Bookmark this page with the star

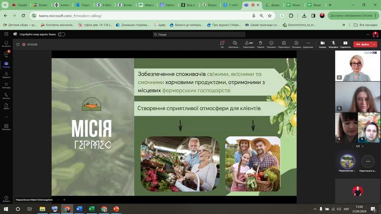[270, 16]
